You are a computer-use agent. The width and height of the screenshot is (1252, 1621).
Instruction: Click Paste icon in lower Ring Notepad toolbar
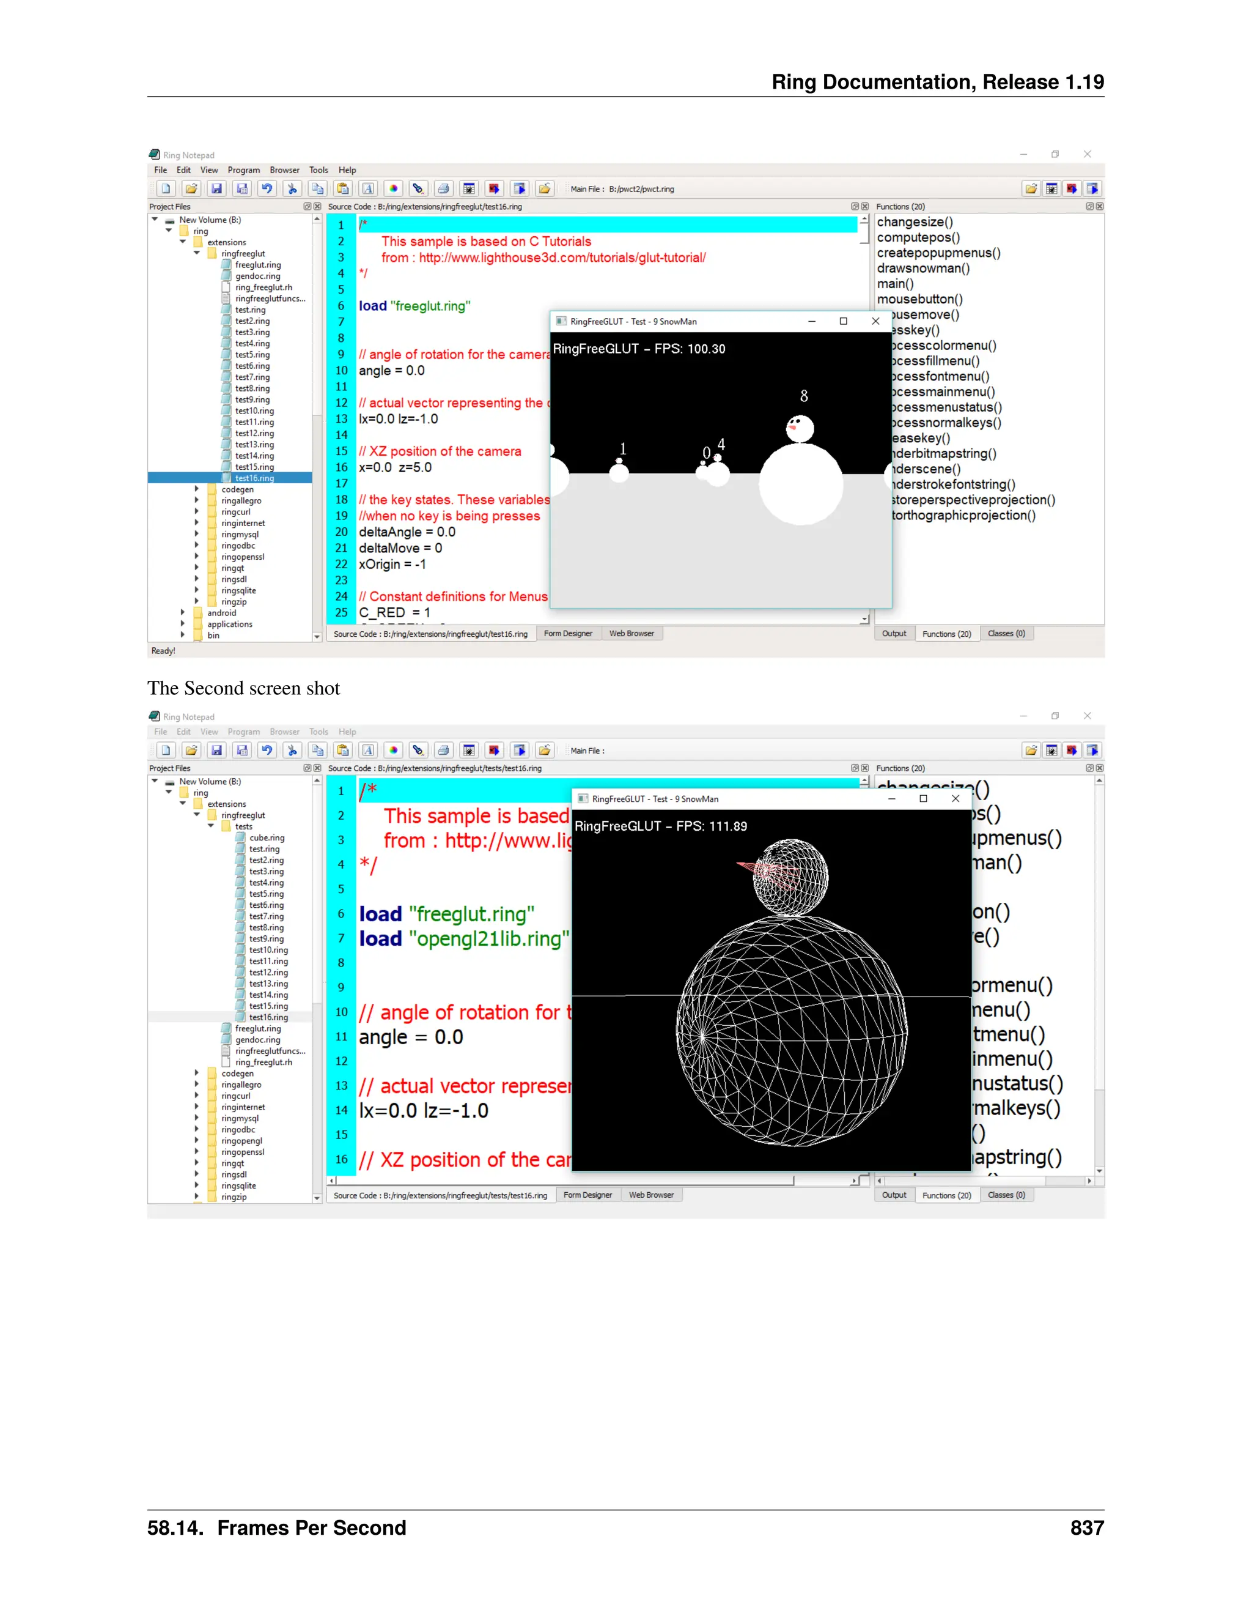343,751
